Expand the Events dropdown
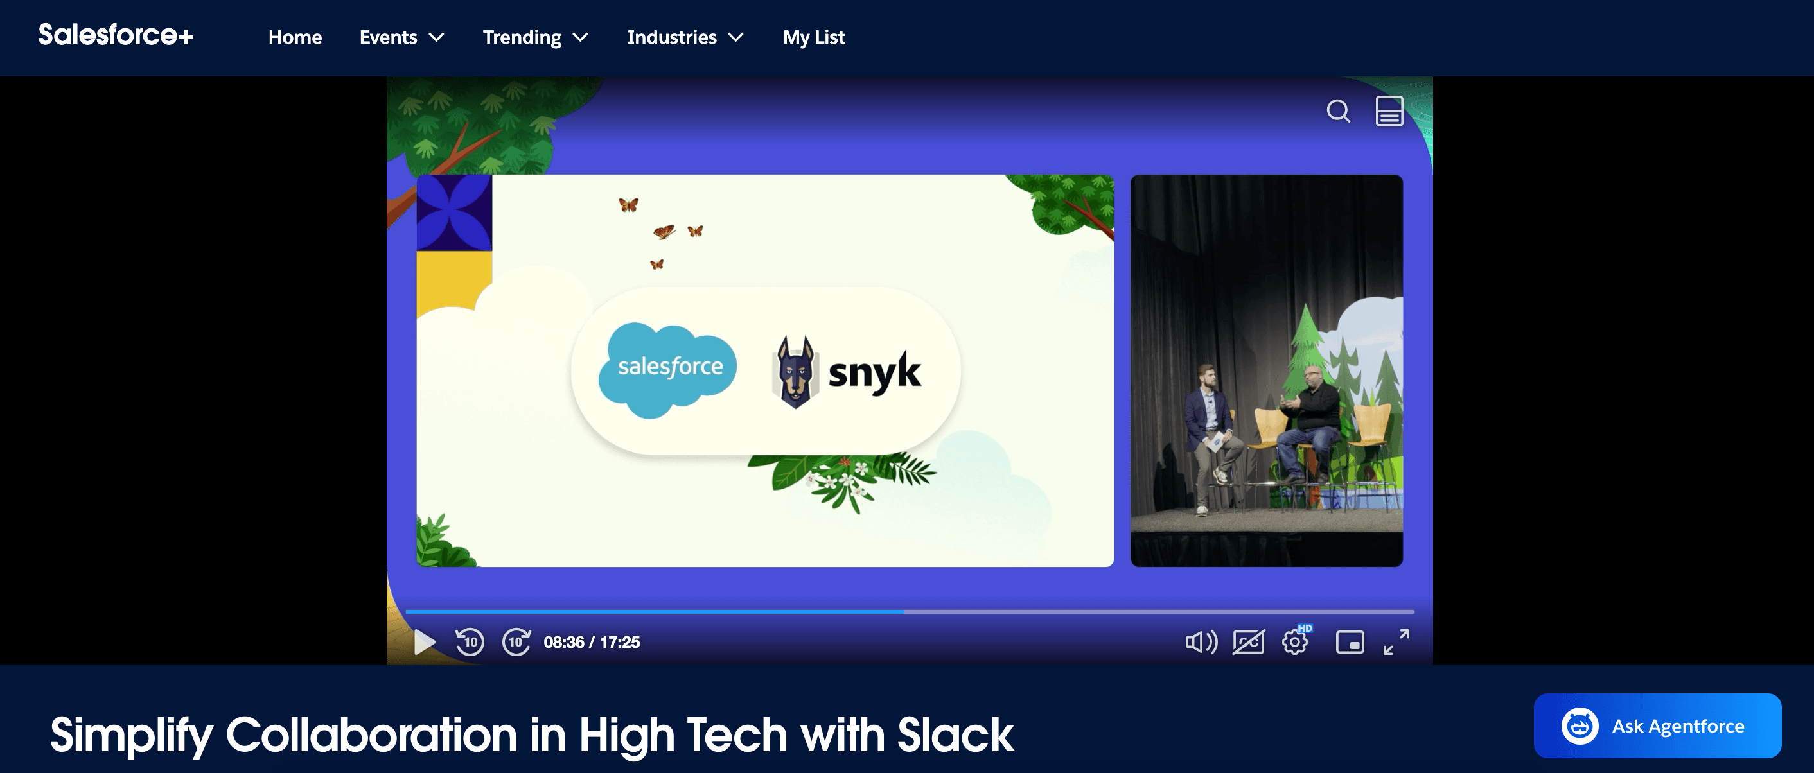This screenshot has height=773, width=1814. [x=401, y=37]
